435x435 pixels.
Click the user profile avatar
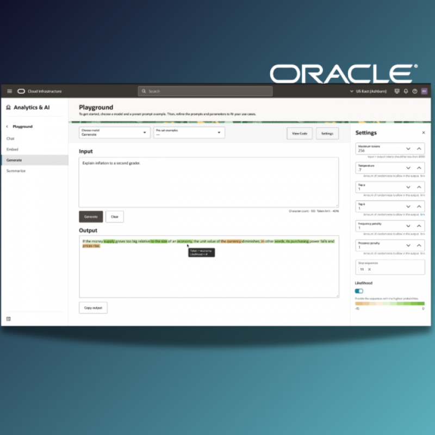coord(424,91)
